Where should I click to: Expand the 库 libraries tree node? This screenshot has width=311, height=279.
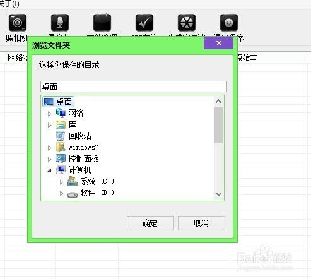[49, 126]
